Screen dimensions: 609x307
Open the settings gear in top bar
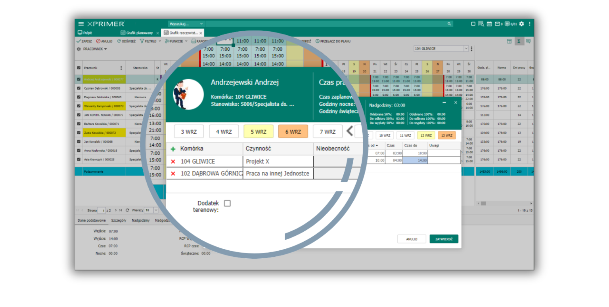coord(521,24)
